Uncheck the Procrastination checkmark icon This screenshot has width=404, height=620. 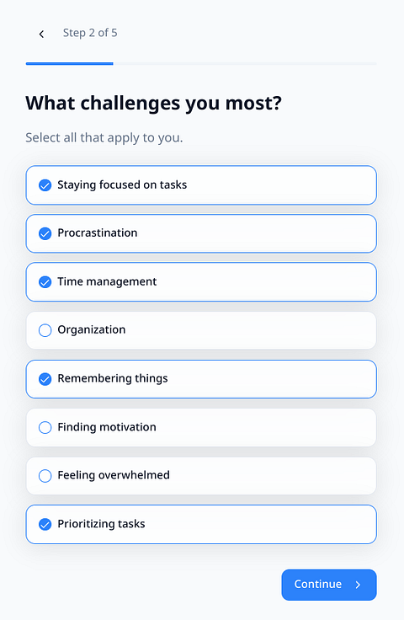[x=45, y=233]
